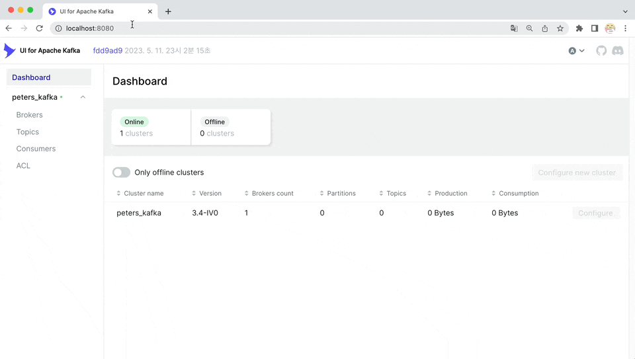This screenshot has height=359, width=635.
Task: Click the 0 Bytes Production value
Action: pos(441,213)
